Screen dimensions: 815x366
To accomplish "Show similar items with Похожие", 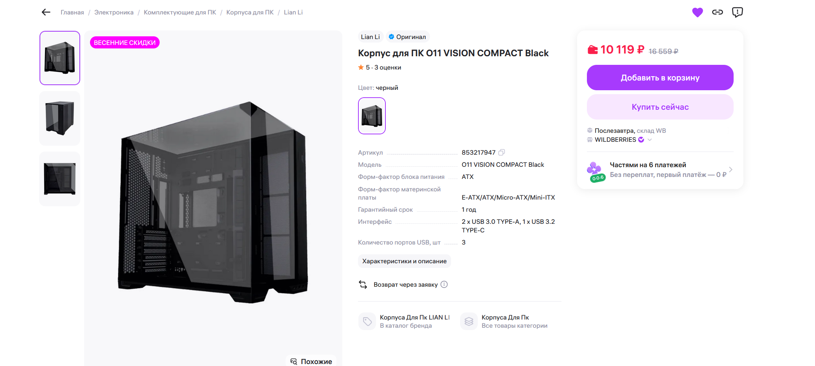I will click(311, 361).
